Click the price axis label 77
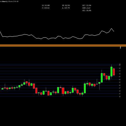Image resolution: width=126 pixels, height=126 pixels. pyautogui.click(x=120, y=71)
